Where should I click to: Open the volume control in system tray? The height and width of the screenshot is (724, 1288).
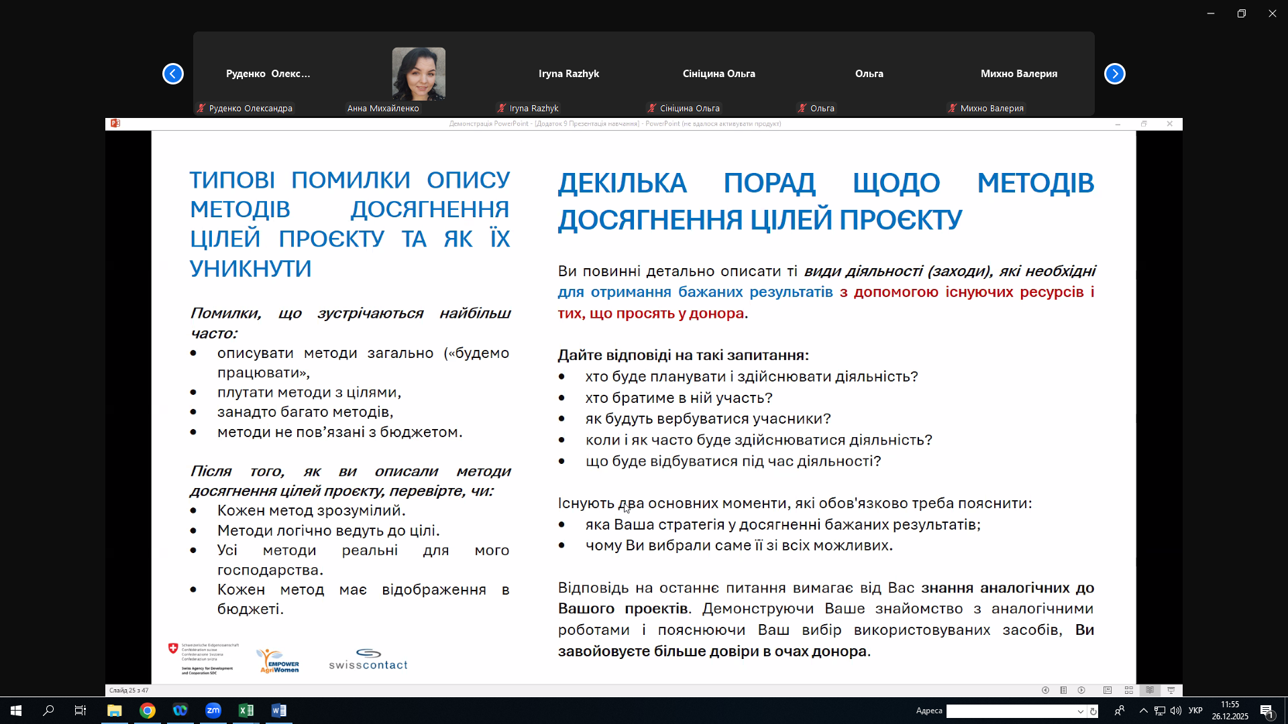(1175, 711)
